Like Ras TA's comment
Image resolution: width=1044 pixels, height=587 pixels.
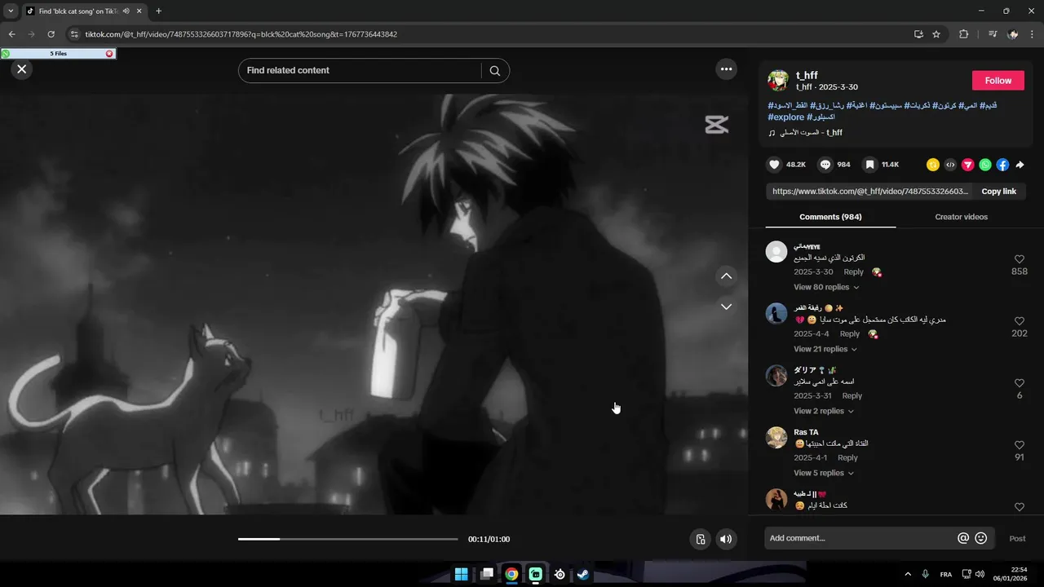pos(1020,445)
